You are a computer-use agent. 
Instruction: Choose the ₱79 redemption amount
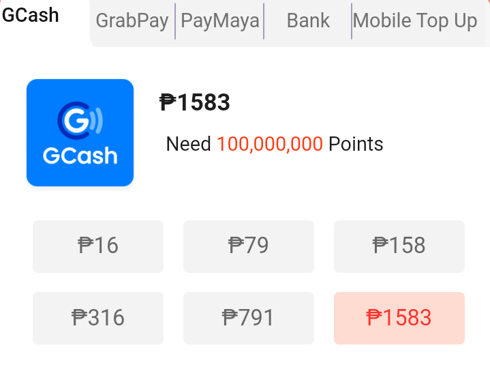tap(249, 246)
